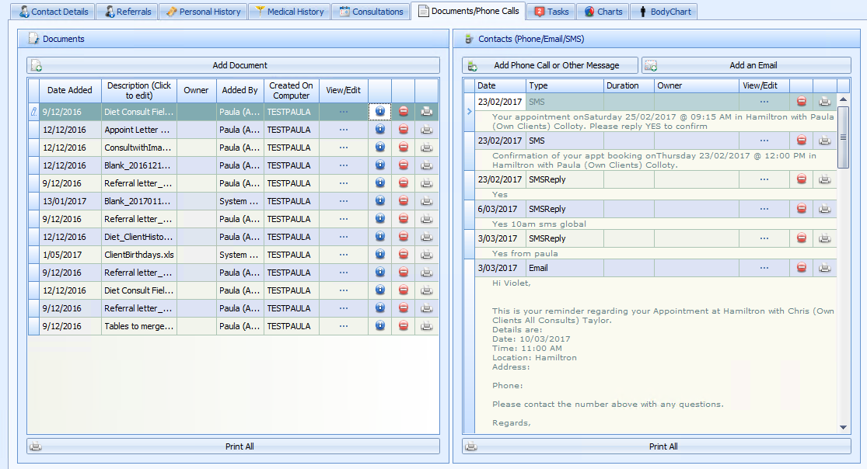This screenshot has width=867, height=469.
Task: Print the SMSReply dated 23/02/2017
Action: 824,179
